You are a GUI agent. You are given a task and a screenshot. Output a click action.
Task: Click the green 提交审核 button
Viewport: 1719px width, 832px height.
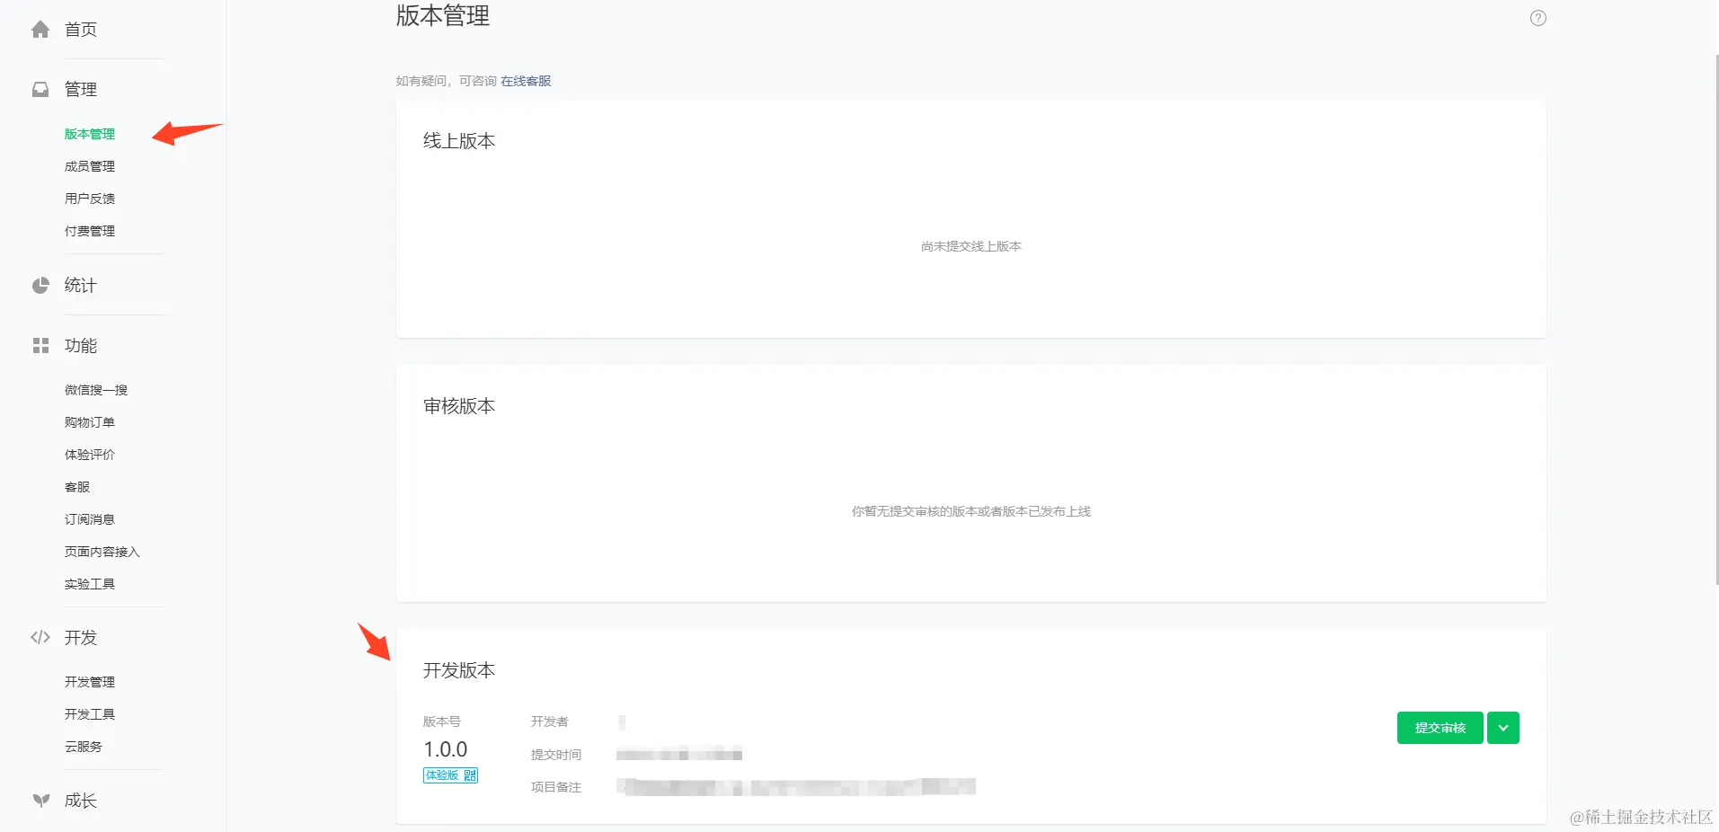click(x=1440, y=728)
